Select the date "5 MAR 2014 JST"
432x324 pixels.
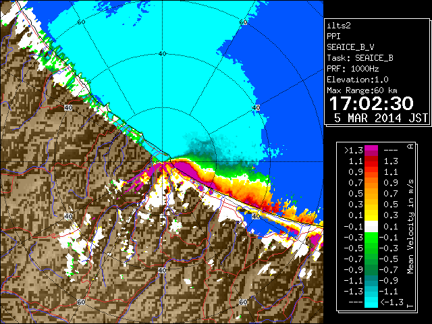381,118
